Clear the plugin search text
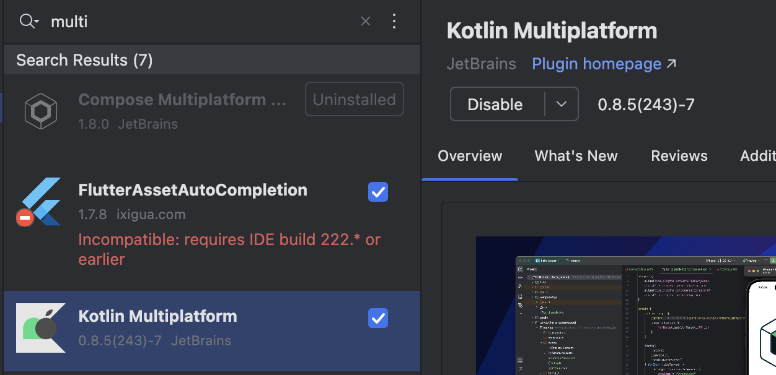 (366, 22)
